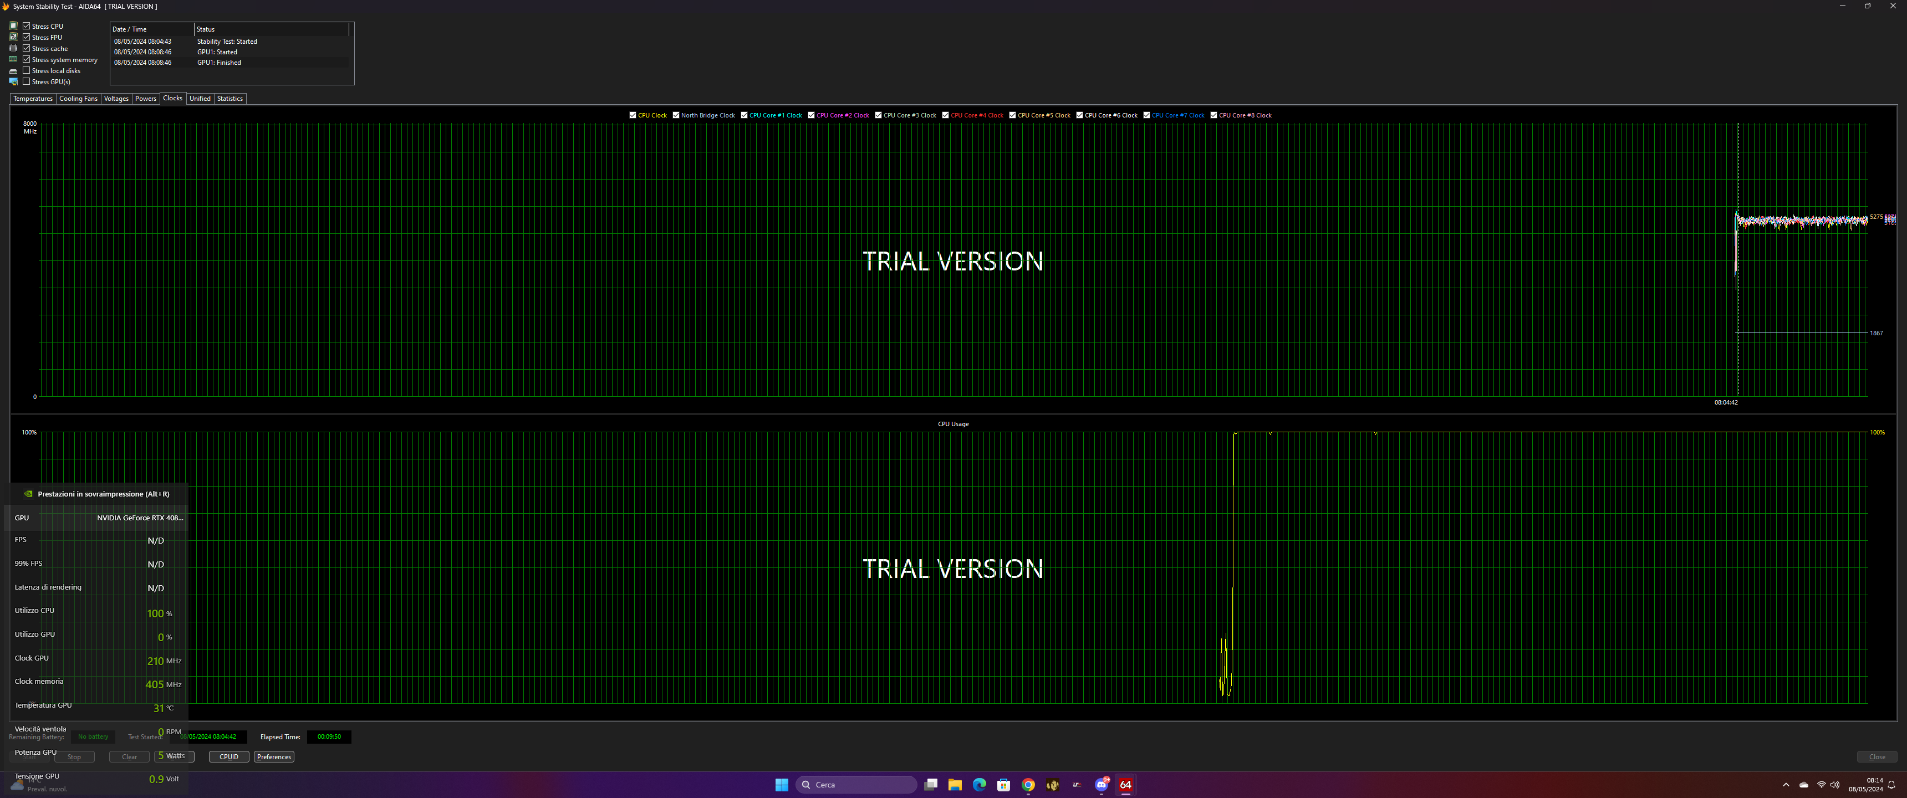Click the Stop button
The width and height of the screenshot is (1907, 798).
[x=74, y=756]
